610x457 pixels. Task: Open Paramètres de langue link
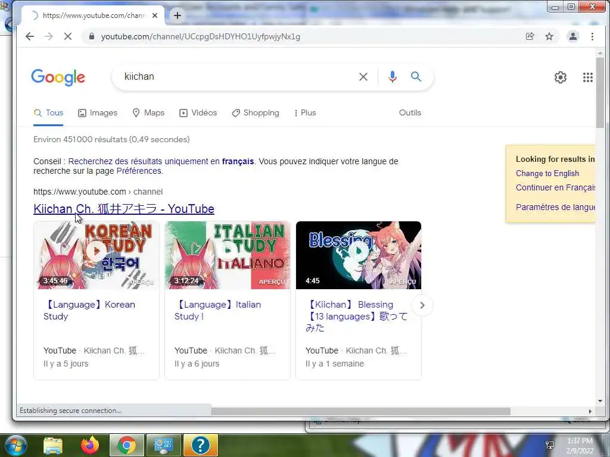point(555,207)
